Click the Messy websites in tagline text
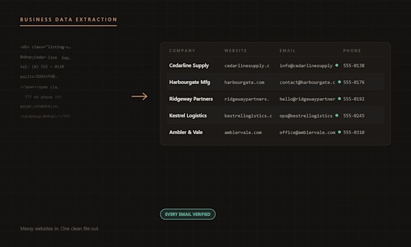Screen dimensions: 411x247 point(59,229)
